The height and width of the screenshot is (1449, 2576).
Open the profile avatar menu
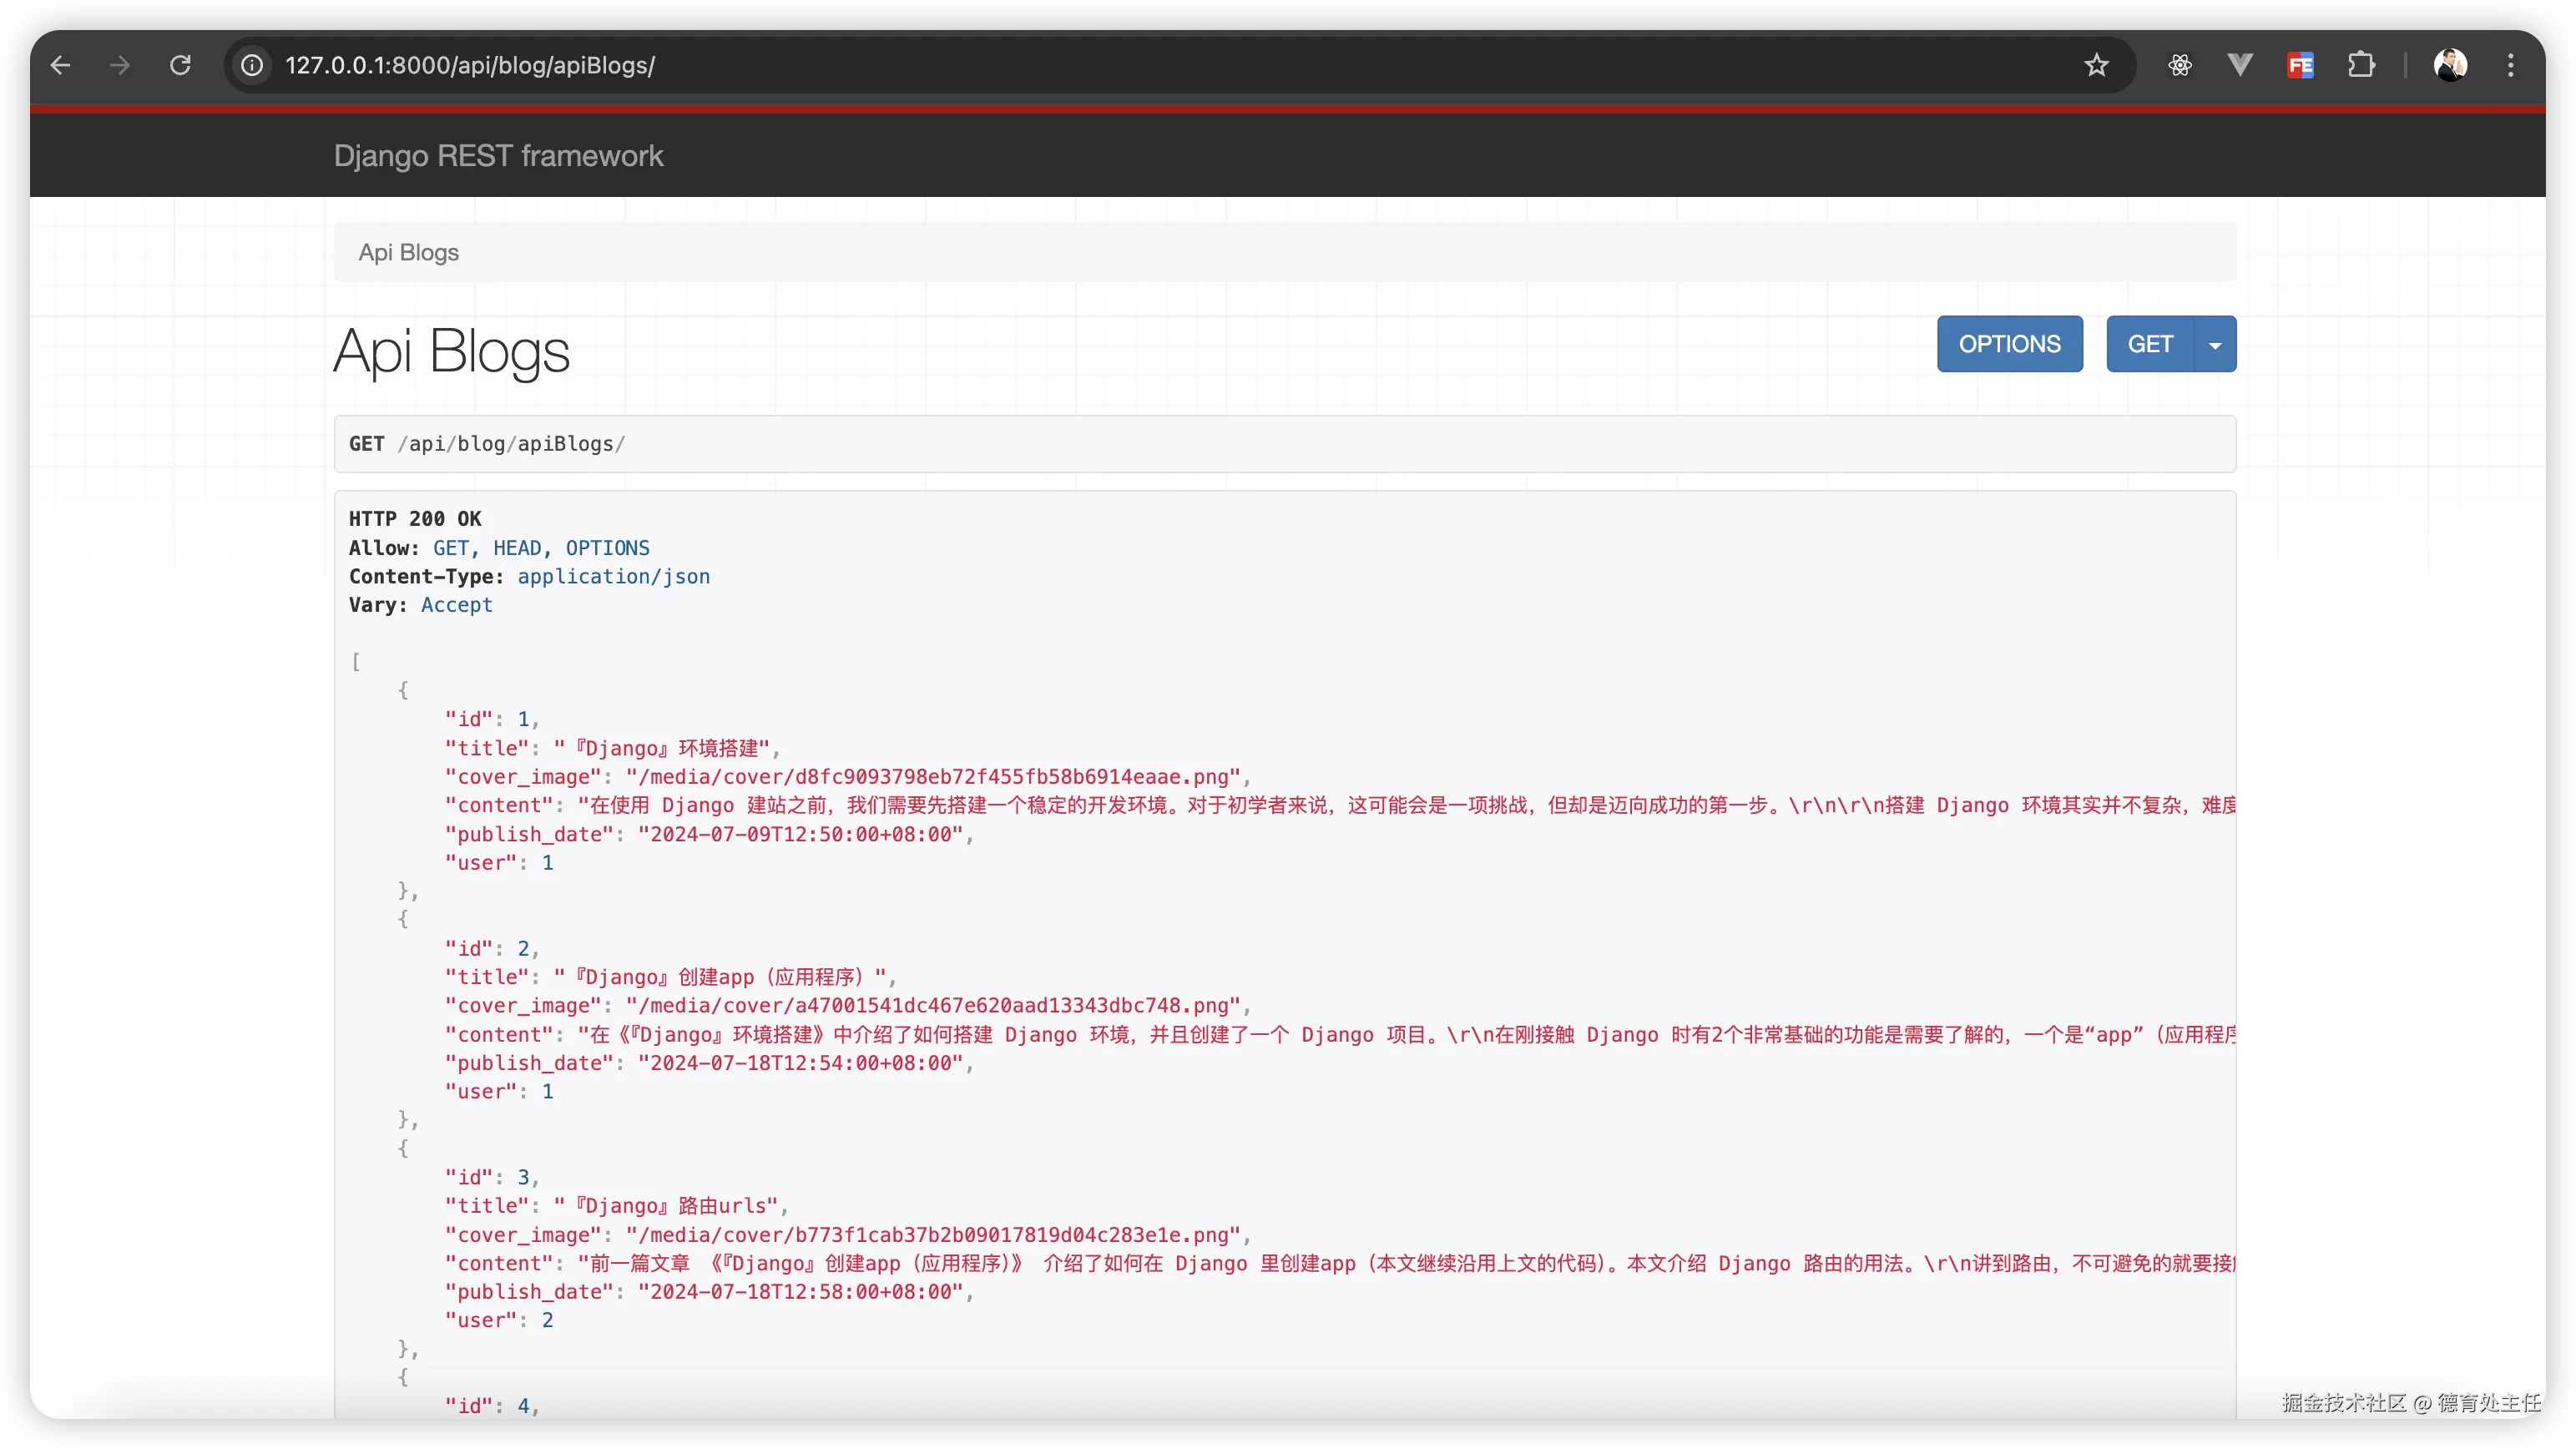click(x=2450, y=66)
